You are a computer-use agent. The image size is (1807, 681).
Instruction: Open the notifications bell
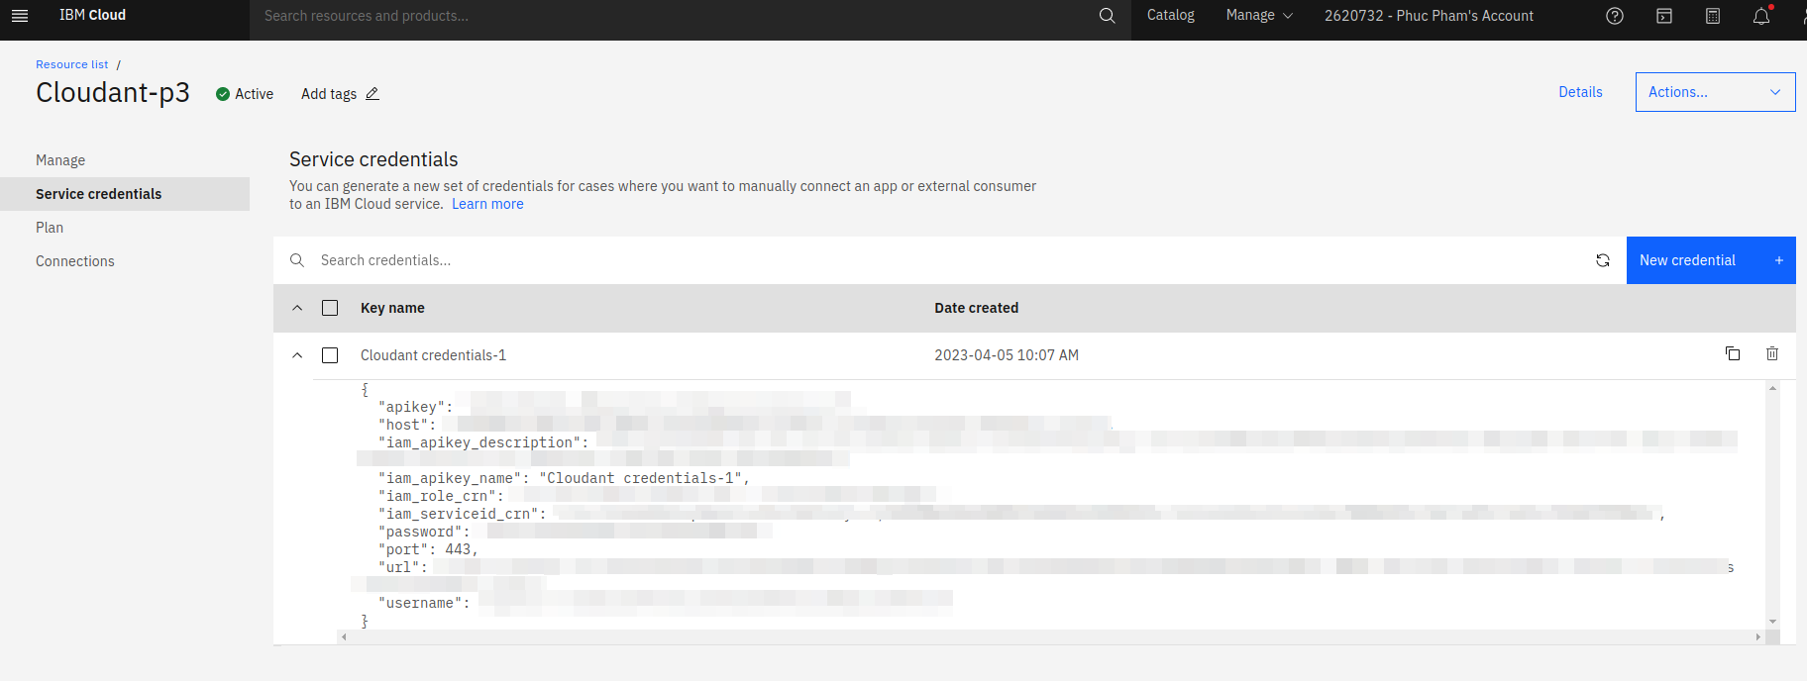point(1761,16)
